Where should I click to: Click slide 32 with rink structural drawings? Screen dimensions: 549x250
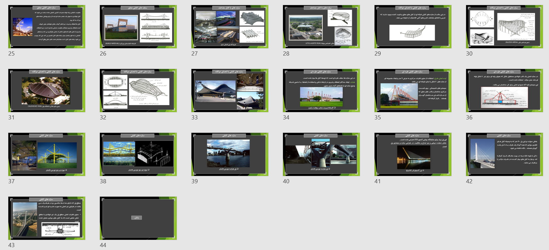click(138, 91)
